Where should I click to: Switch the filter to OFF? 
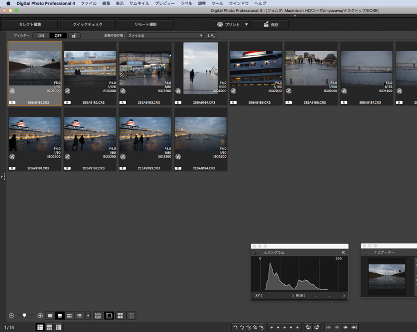coord(58,35)
